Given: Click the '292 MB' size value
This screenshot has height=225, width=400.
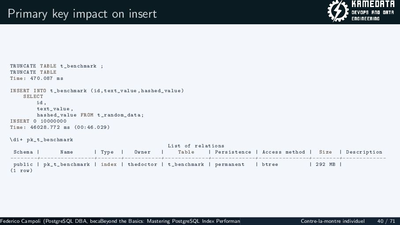Looking at the screenshot, I should (325, 165).
